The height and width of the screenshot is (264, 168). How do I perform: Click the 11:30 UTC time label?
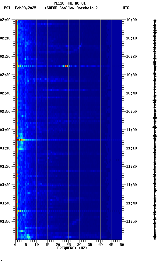[131, 185]
